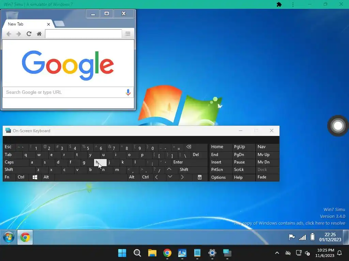The width and height of the screenshot is (349, 261).
Task: Click the browser extensions puzzle icon
Action: coord(279,4)
